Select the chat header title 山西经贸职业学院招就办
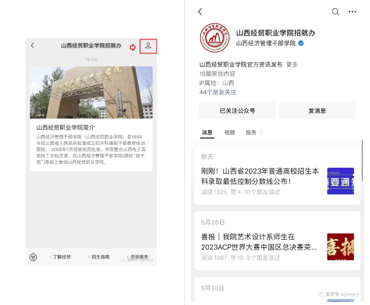The height and width of the screenshot is (305, 370). tap(91, 46)
